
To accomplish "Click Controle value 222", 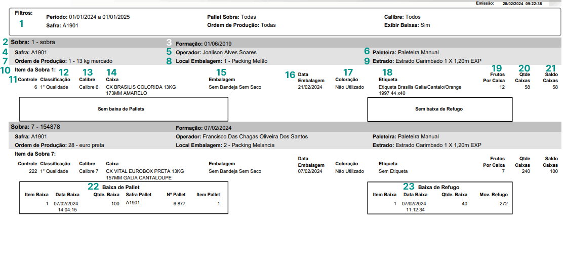I will 33,171.
